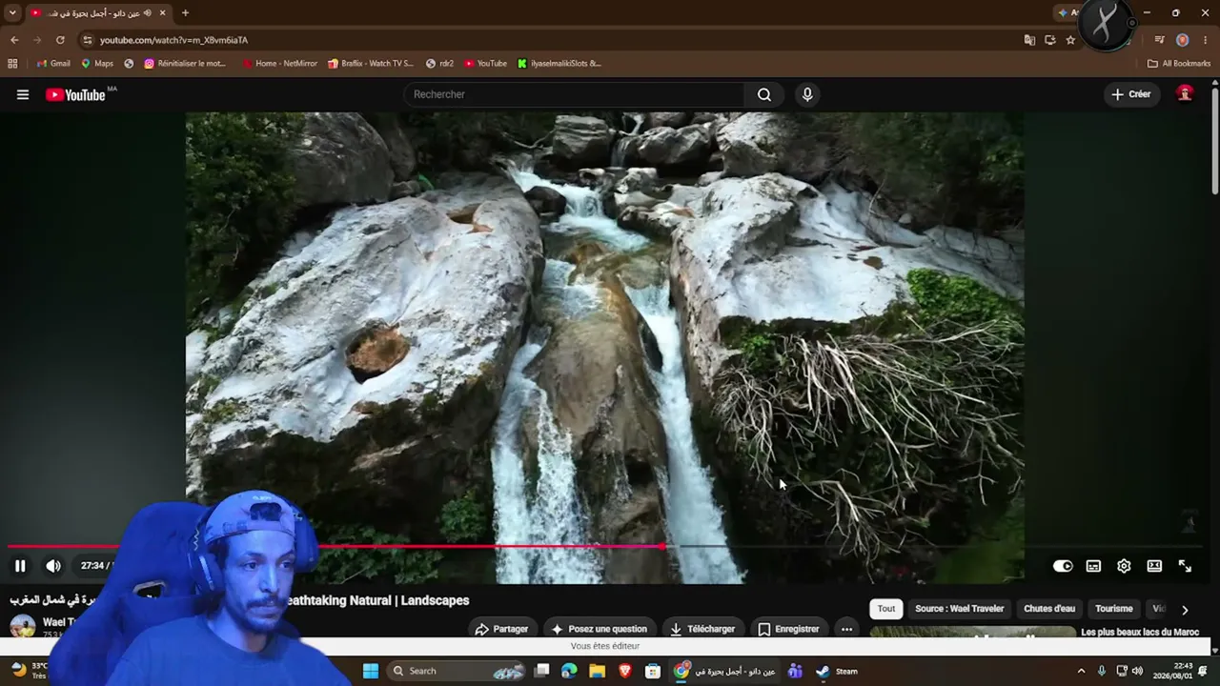The height and width of the screenshot is (686, 1220).
Task: Open the Maps bookmark
Action: (97, 64)
